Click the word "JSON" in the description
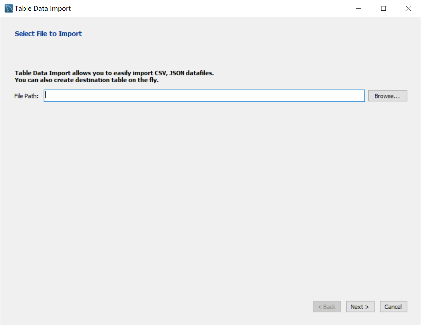Viewport: 421px width, 325px height. point(177,73)
